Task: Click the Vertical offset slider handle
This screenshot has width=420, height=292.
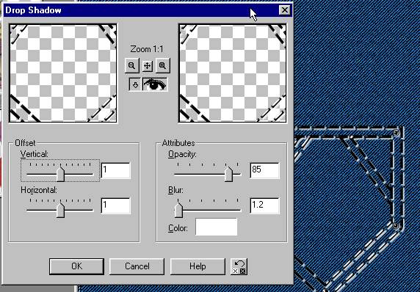Action: 61,174
